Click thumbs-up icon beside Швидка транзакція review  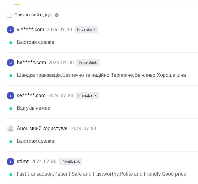pos(11,75)
